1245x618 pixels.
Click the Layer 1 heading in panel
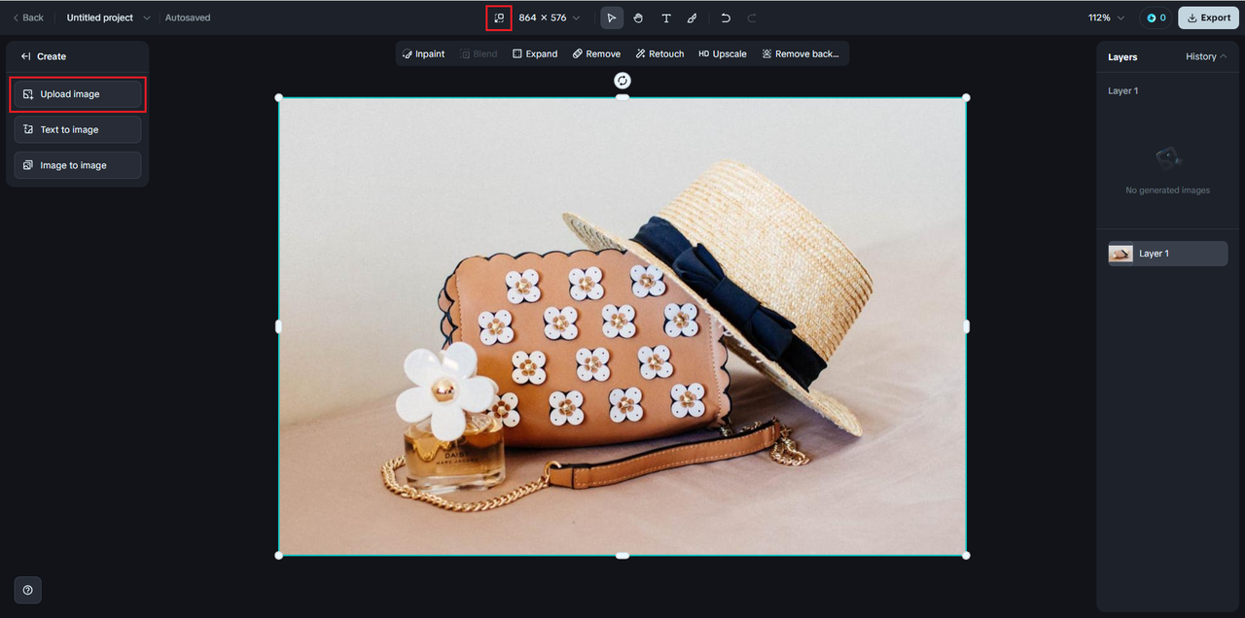(1123, 90)
